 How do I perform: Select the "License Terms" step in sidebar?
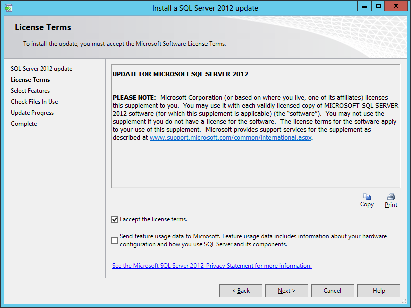tap(30, 80)
